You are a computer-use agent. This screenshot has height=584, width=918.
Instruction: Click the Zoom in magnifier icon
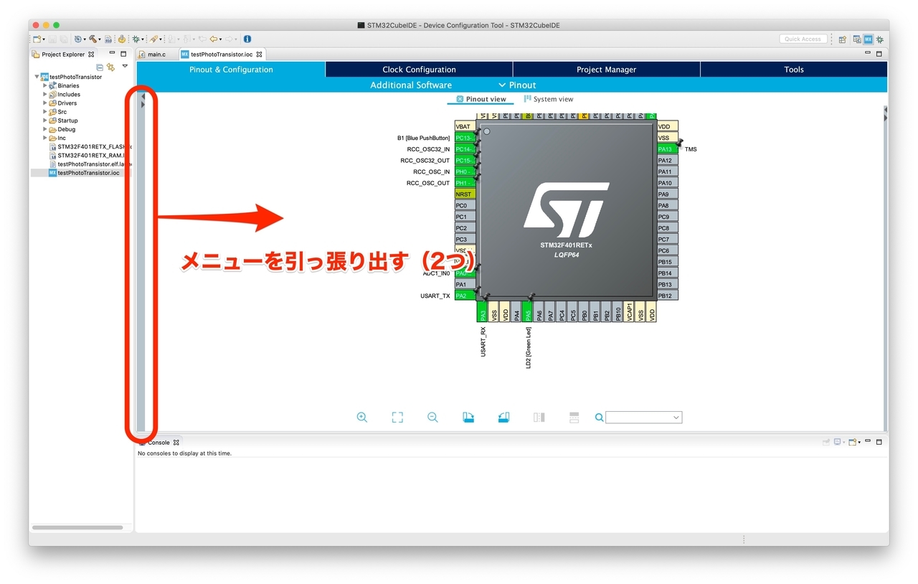[362, 417]
